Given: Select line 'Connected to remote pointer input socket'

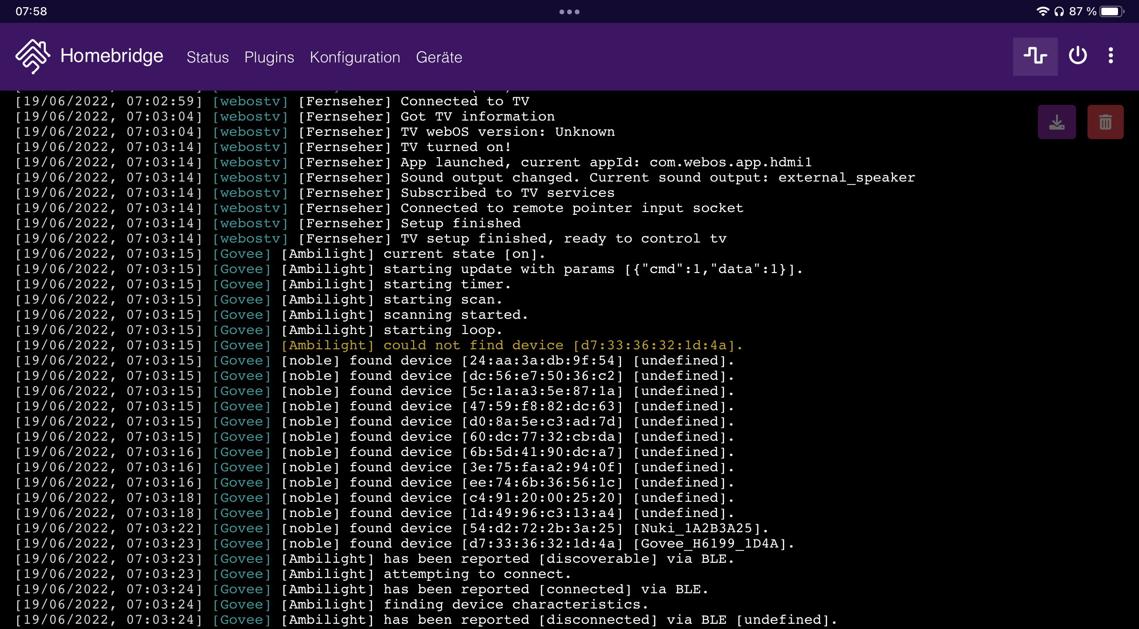Looking at the screenshot, I should (x=379, y=208).
